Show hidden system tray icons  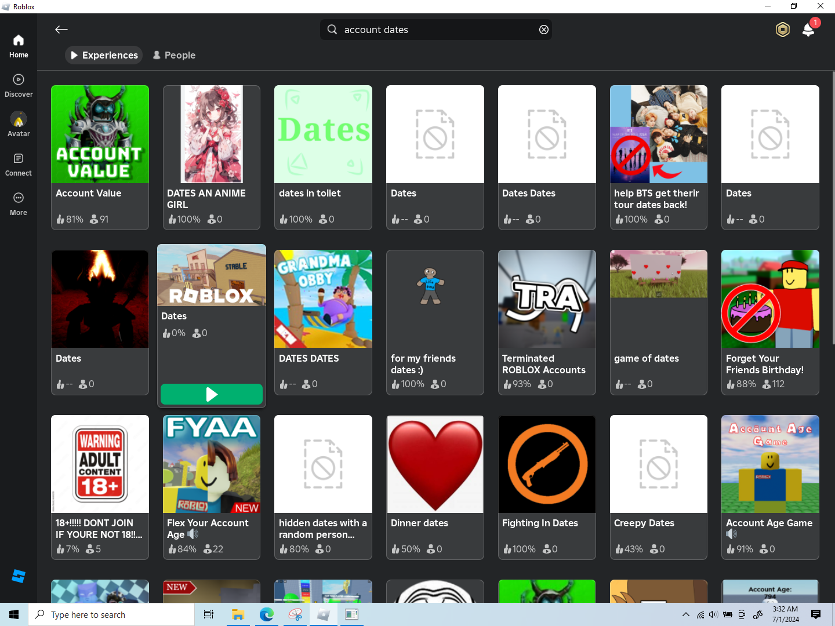coord(686,614)
